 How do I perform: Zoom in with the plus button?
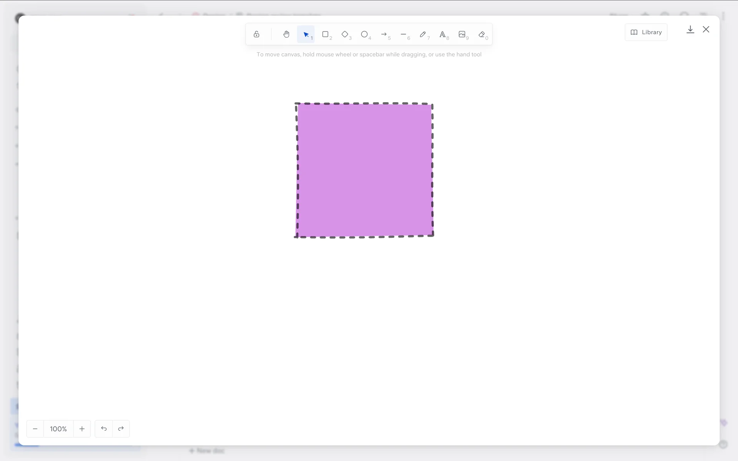[82, 429]
